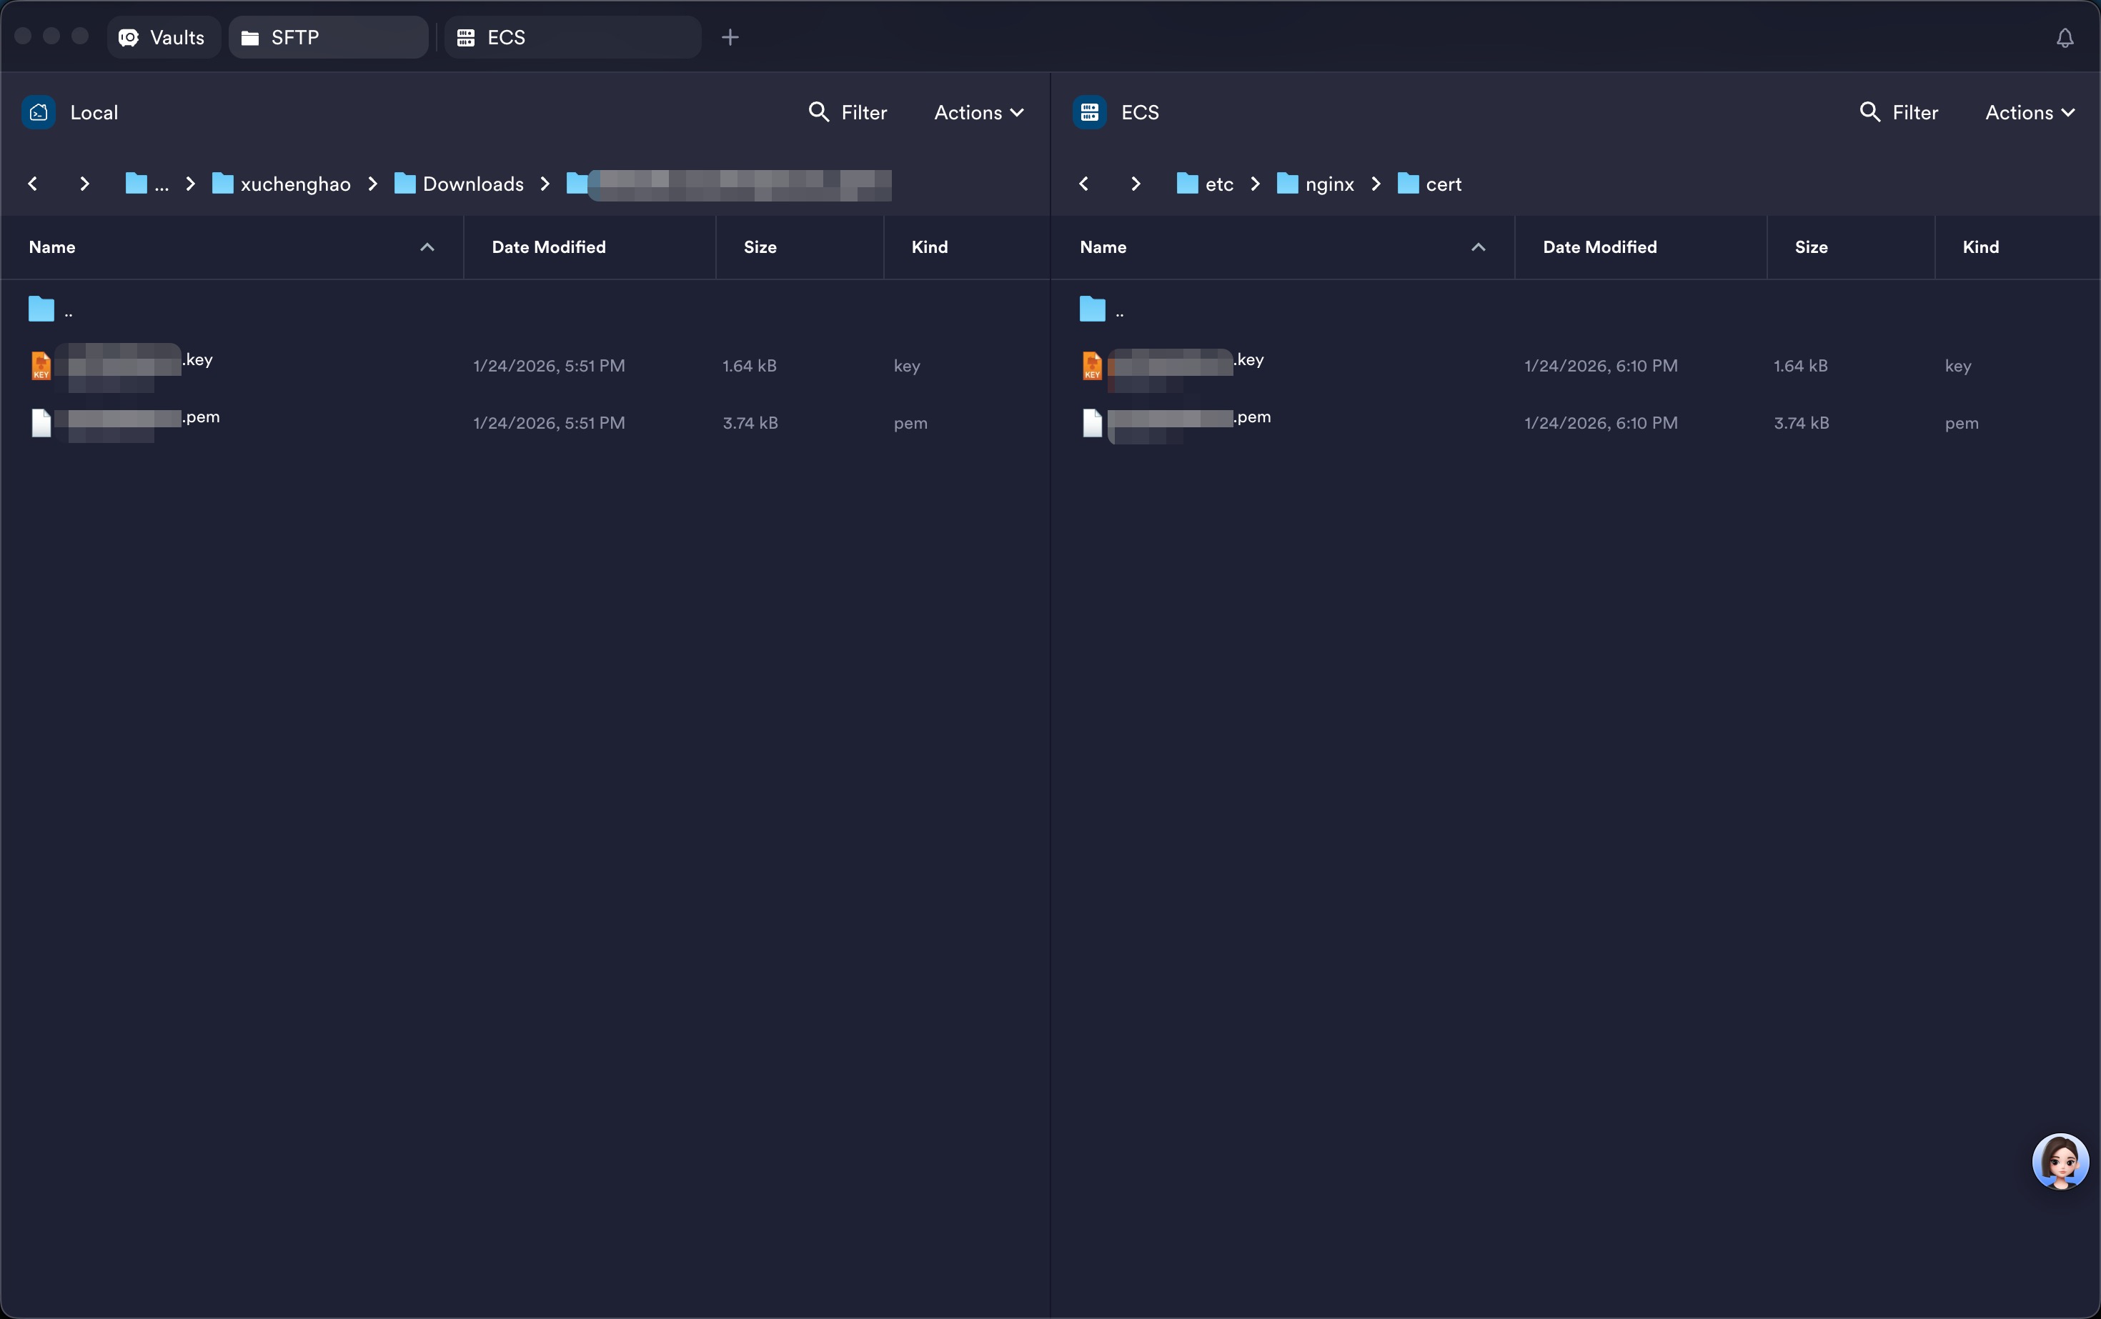Navigate to Downloads folder breadcrumb
The width and height of the screenshot is (2101, 1319).
tap(460, 184)
